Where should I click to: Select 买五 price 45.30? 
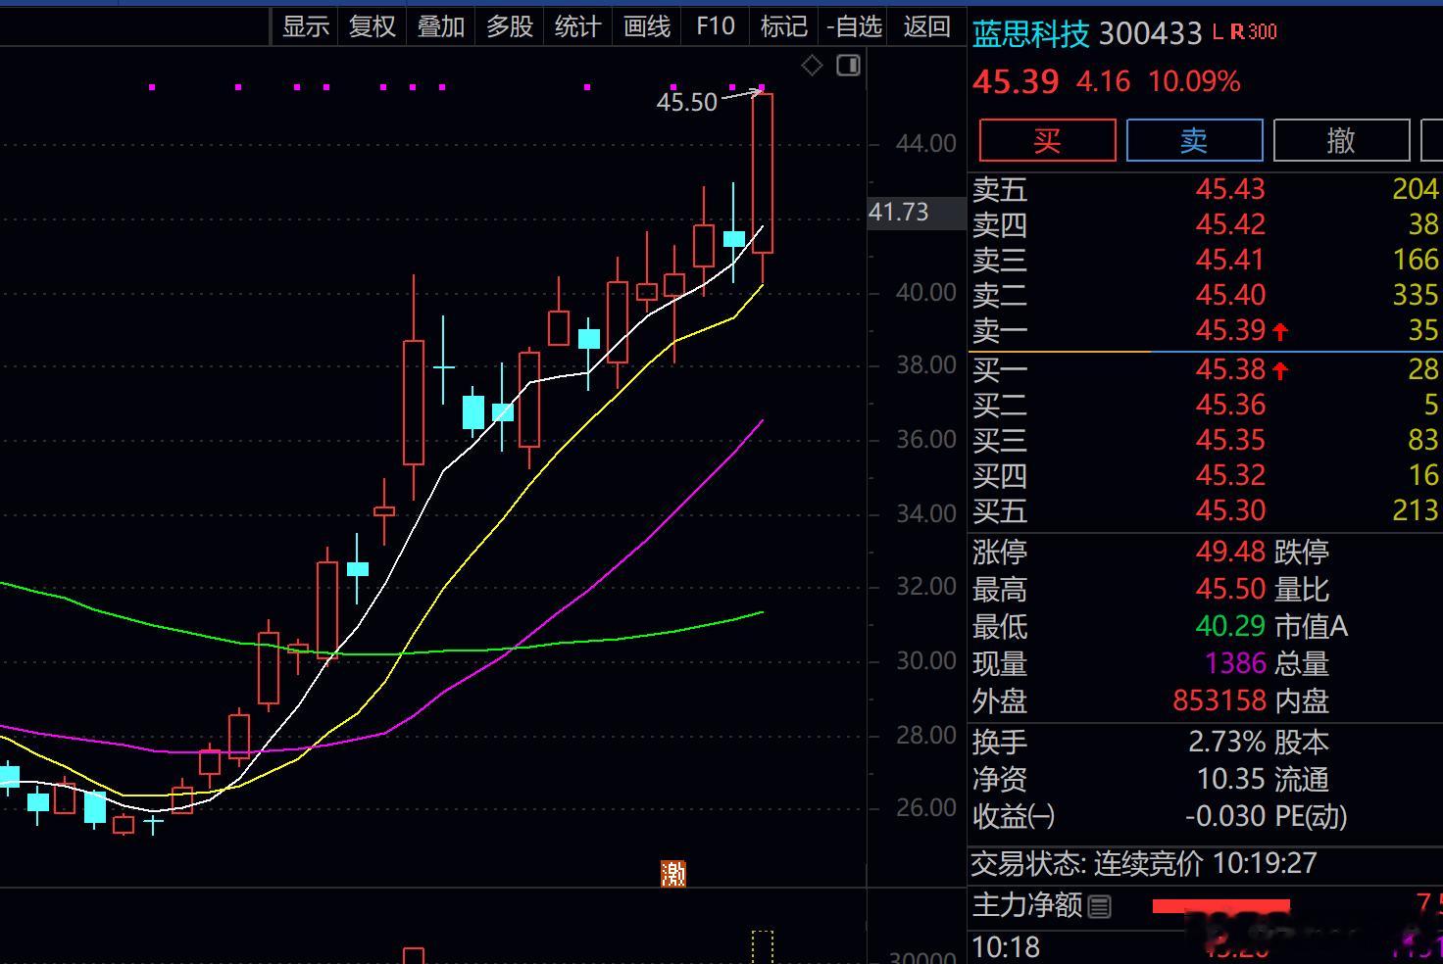[1230, 510]
